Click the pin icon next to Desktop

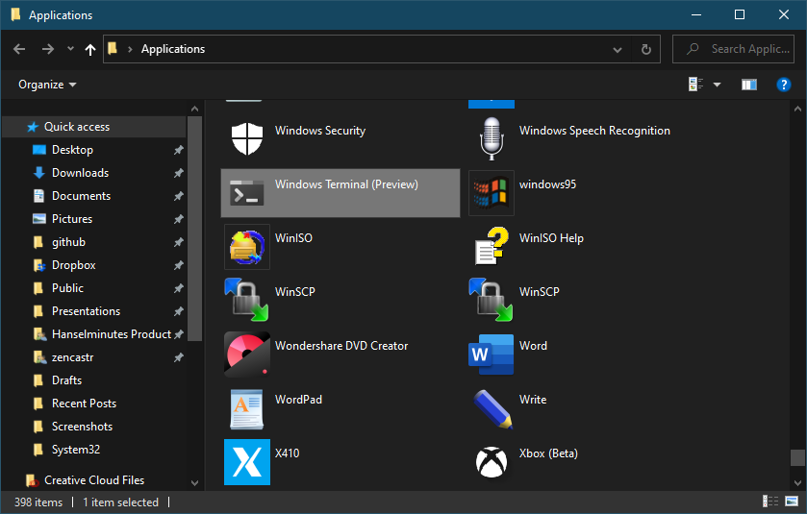[178, 150]
